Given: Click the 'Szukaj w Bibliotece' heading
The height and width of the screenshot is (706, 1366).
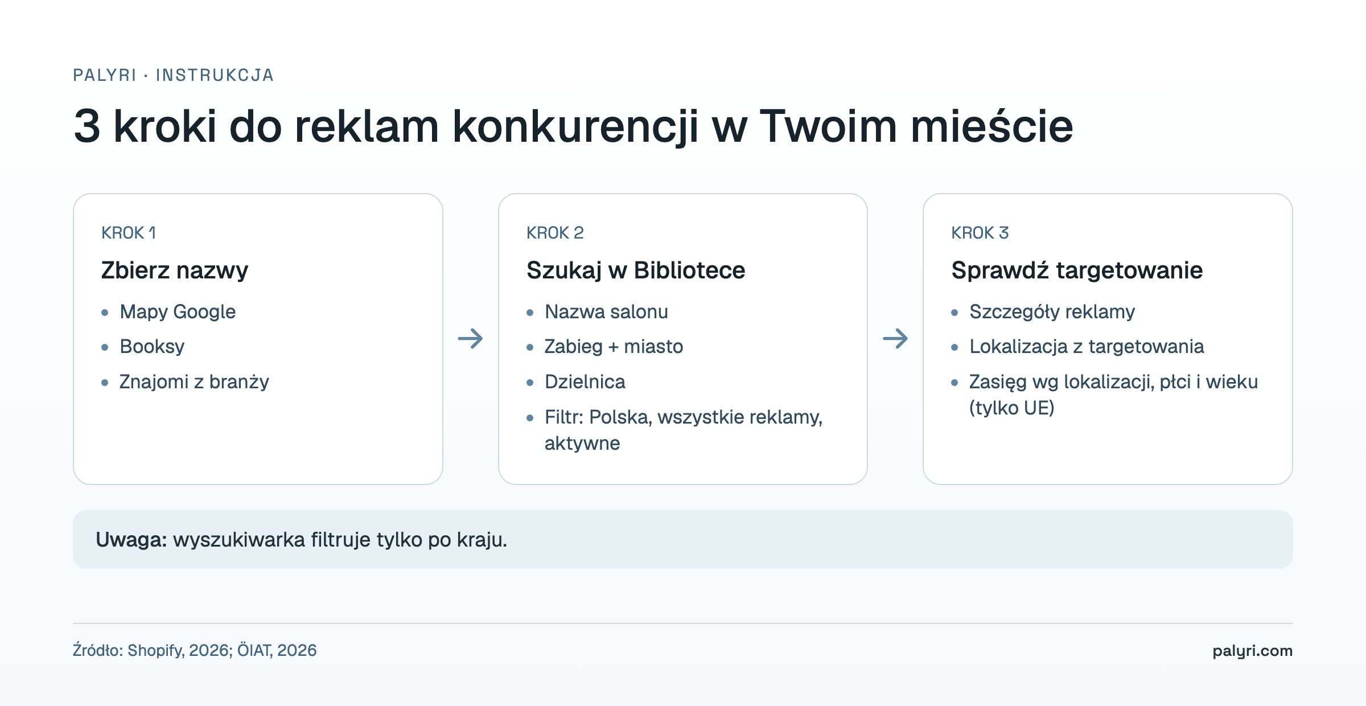Looking at the screenshot, I should [636, 270].
